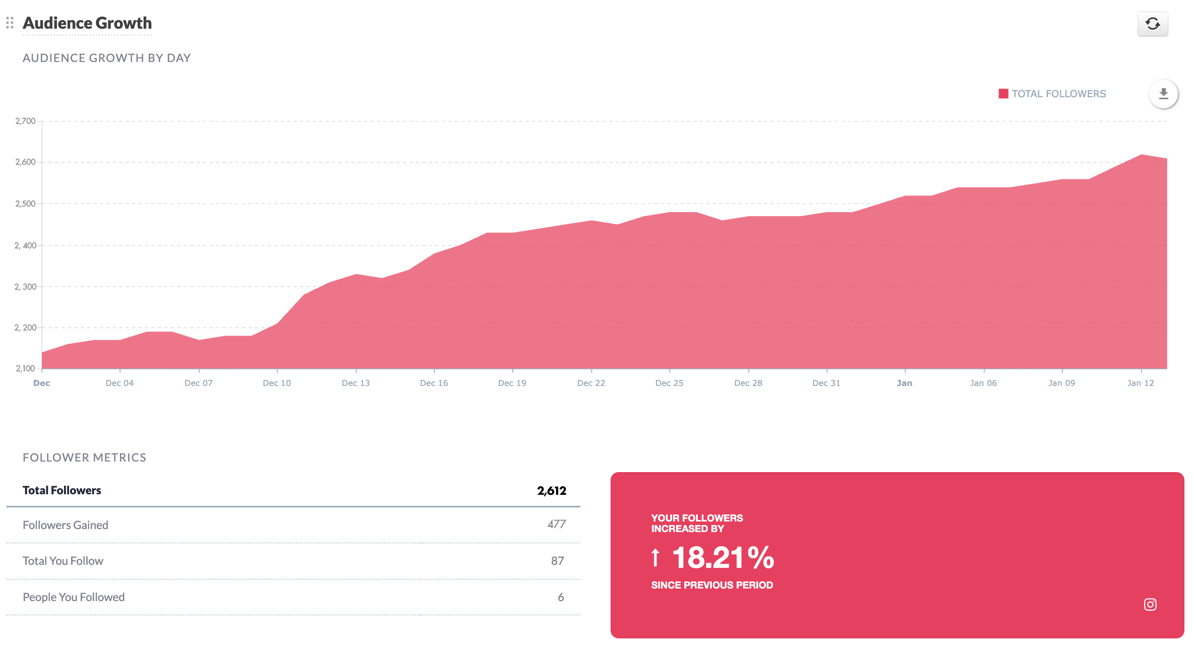
Task: Toggle the TOTAL FOLLOWERS legend label
Action: tap(1058, 94)
